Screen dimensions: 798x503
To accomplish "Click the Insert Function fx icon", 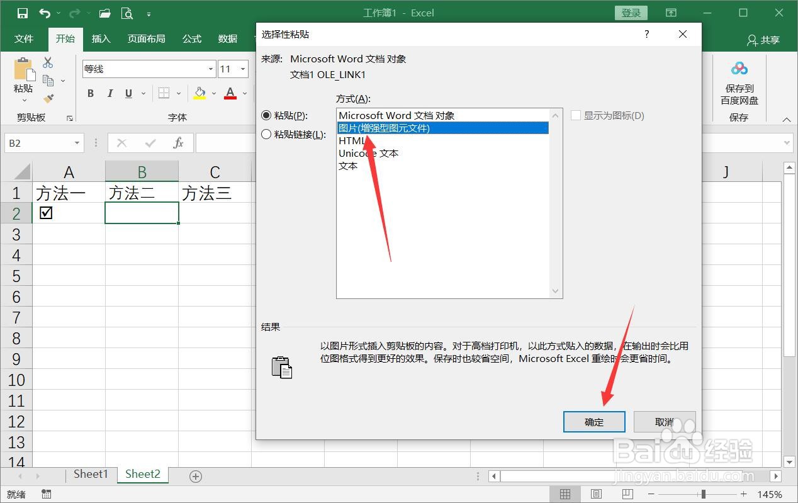I will (x=178, y=144).
